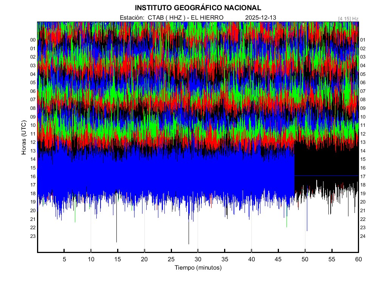Click hour 17 on the right axis
The height and width of the screenshot is (290, 387).
tap(363, 176)
